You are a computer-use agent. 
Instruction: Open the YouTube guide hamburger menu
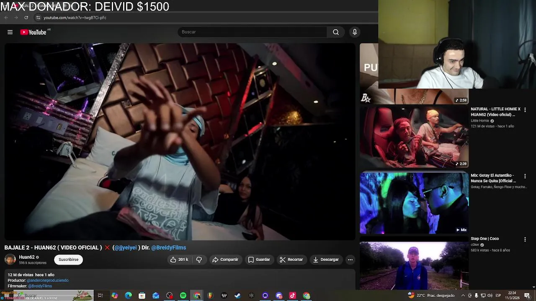(x=10, y=32)
